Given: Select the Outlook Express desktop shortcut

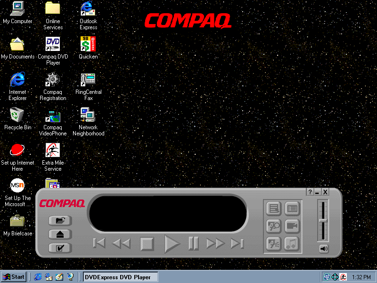Looking at the screenshot, I should pyautogui.click(x=88, y=16).
